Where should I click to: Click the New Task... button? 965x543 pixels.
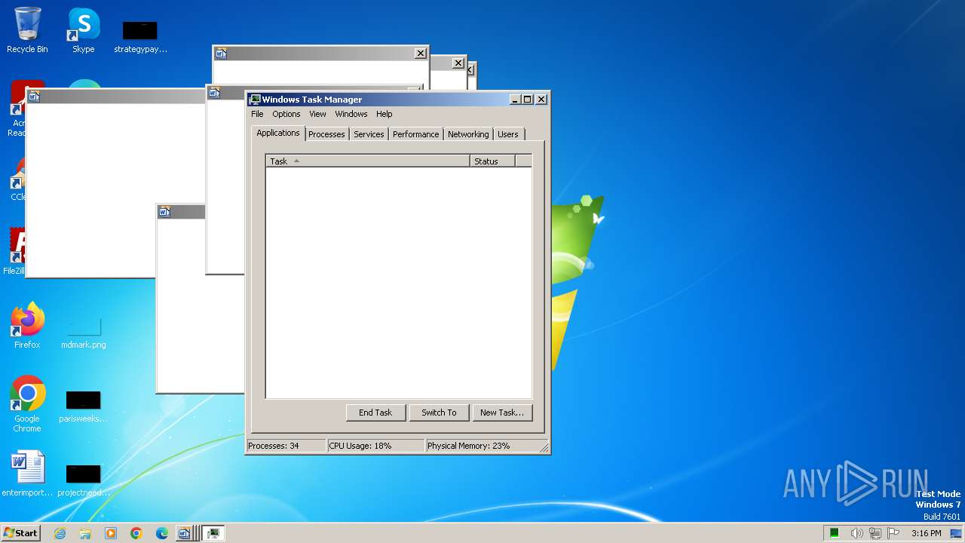[x=502, y=413]
